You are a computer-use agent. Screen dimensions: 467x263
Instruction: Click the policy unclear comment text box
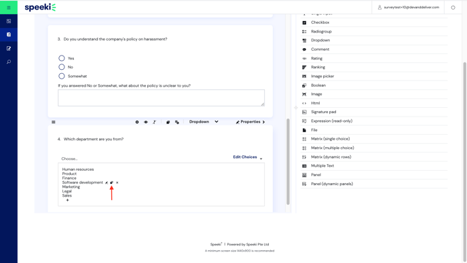pyautogui.click(x=161, y=98)
